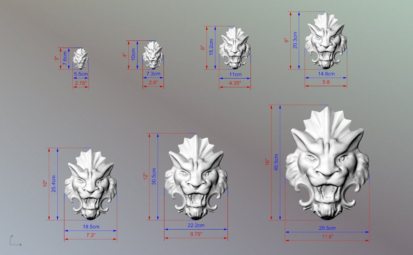Select the 4-inch tall lion head model
The width and height of the screenshot is (413, 255).
153,55
